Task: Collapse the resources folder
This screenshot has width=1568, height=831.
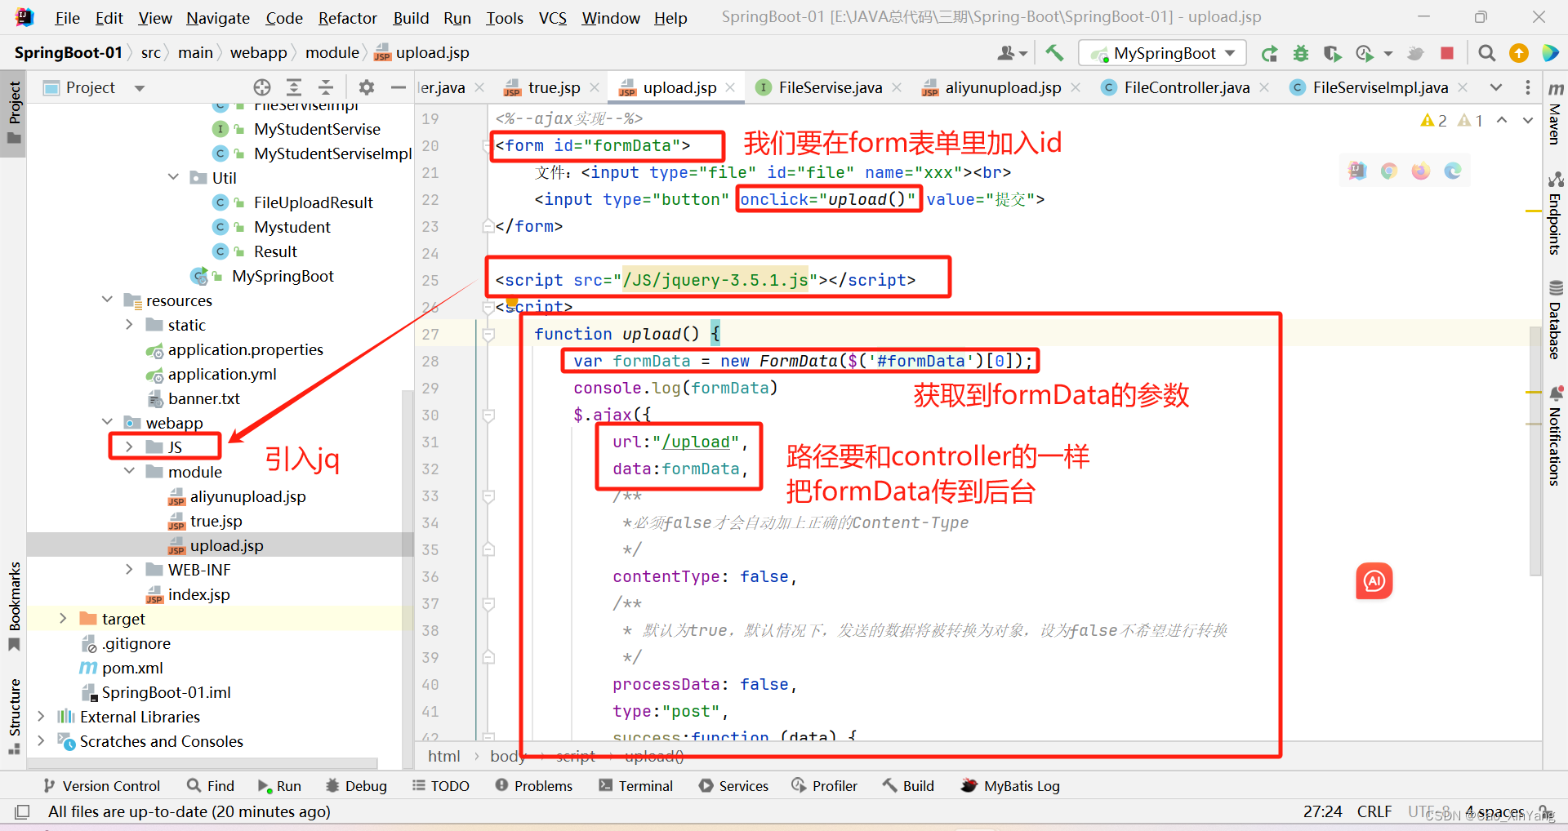Action: 107,300
